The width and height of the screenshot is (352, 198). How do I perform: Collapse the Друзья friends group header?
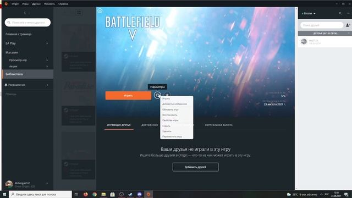[325, 33]
